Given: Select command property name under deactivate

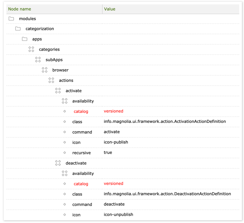Looking at the screenshot, I should point(82,205).
